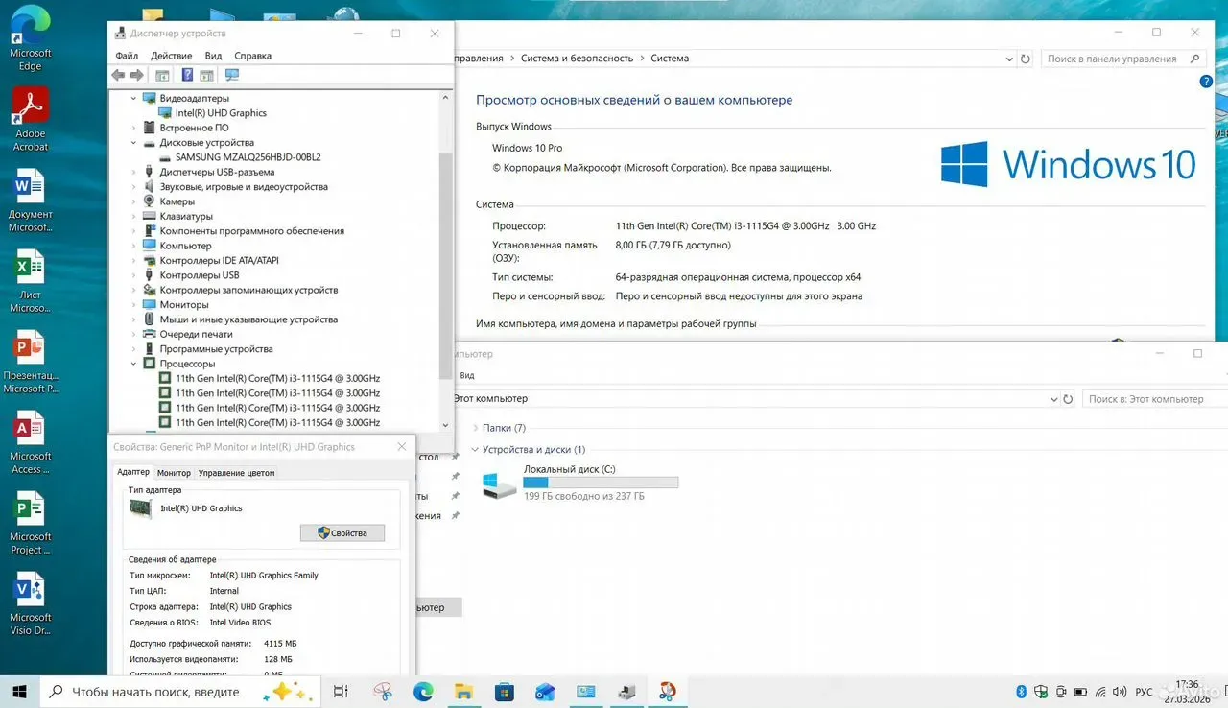This screenshot has height=708, width=1228.
Task: Open File Explorer from the taskbar
Action: [x=463, y=692]
